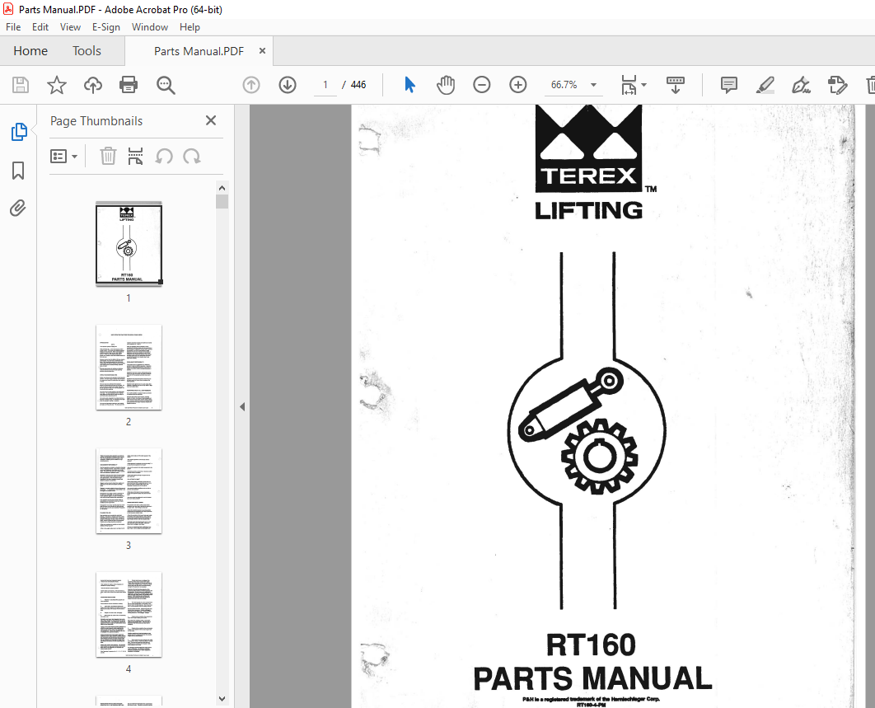Rotate page clockwise
The image size is (875, 708).
192,157
